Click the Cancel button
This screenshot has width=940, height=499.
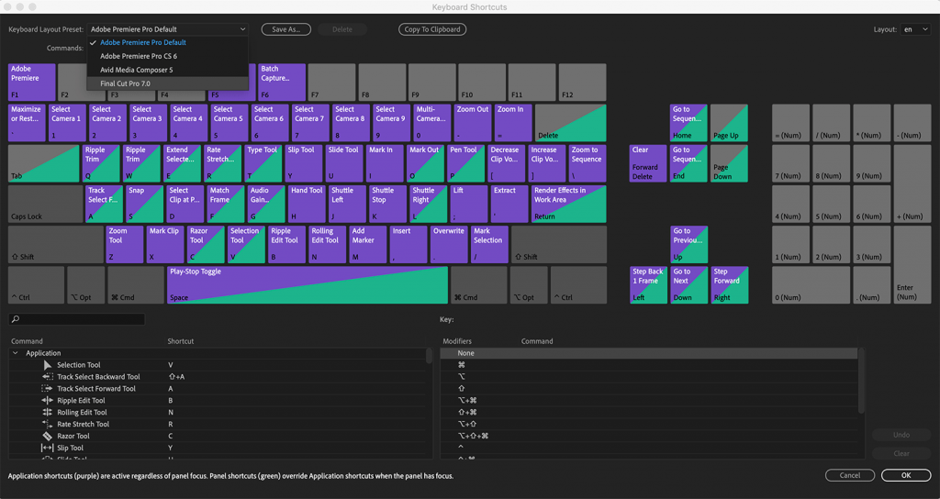tap(849, 475)
